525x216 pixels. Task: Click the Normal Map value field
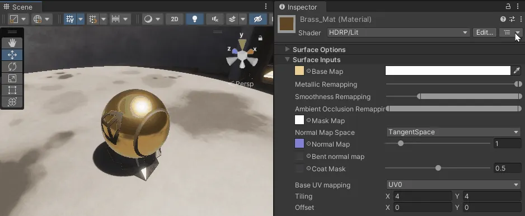click(x=508, y=144)
